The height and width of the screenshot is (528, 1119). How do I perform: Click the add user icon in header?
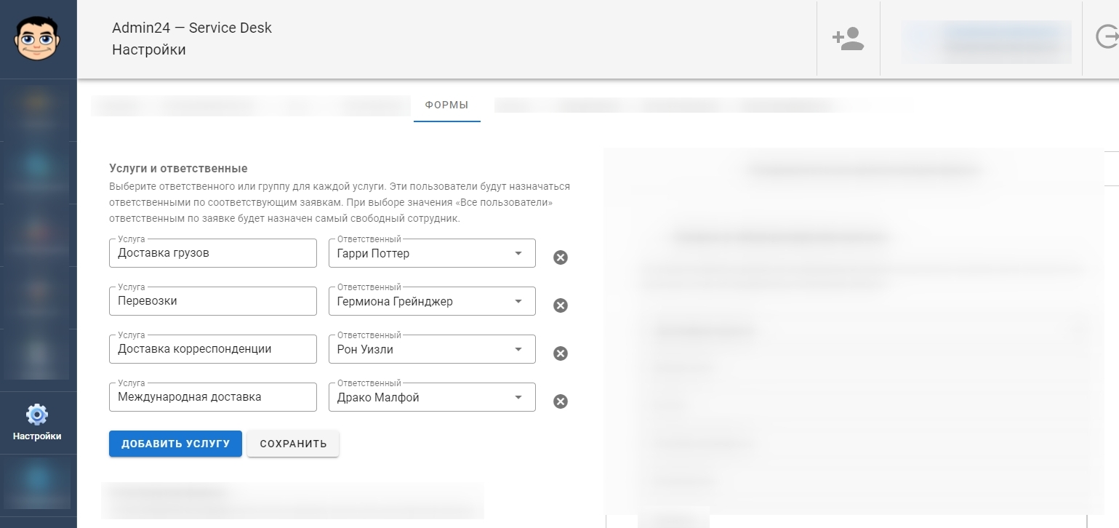848,39
